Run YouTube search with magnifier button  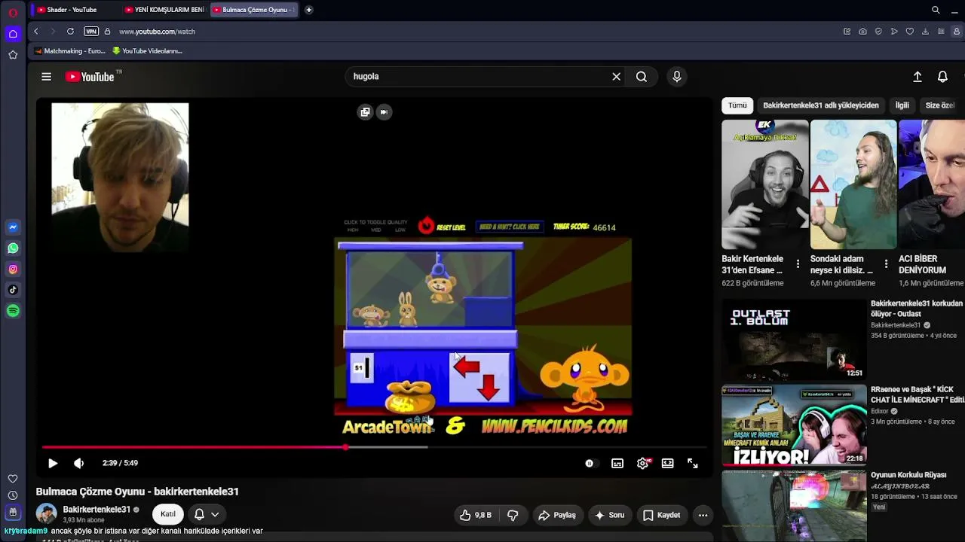point(642,77)
